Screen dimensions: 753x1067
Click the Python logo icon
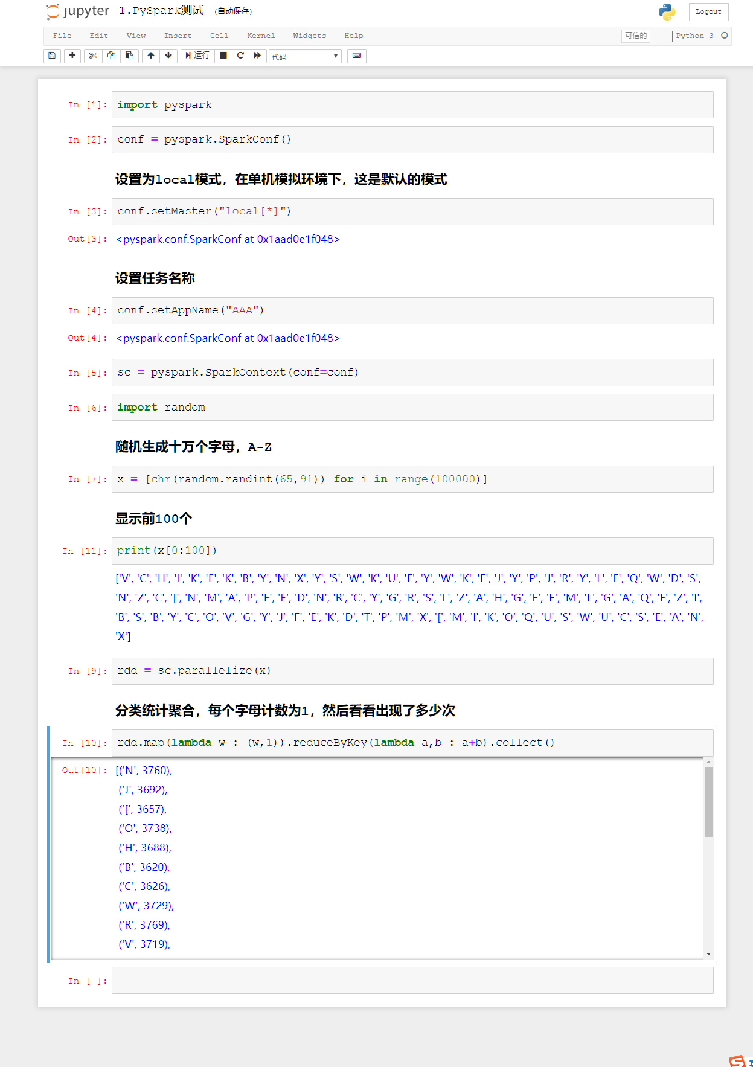(x=667, y=11)
